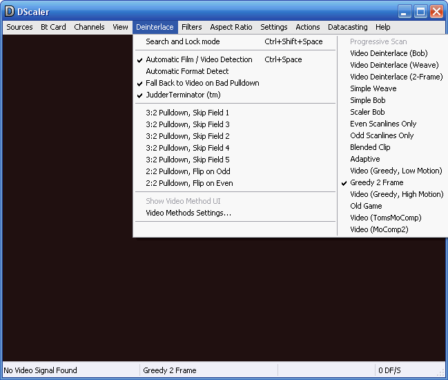Select Video (TomsMoComp) method
The height and width of the screenshot is (380, 448).
[393, 218]
